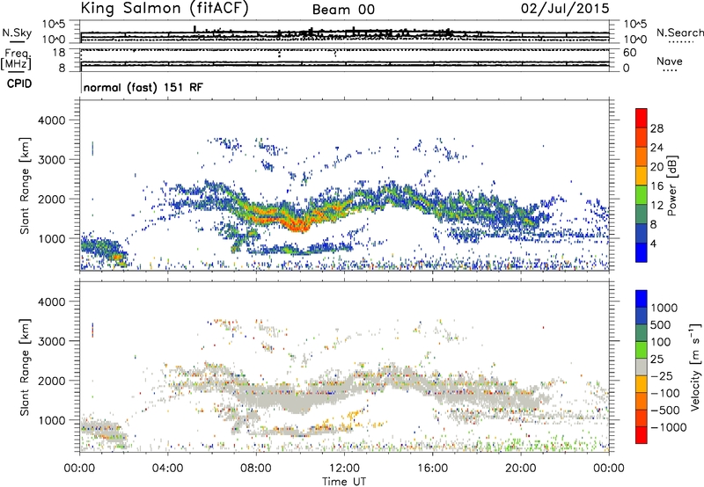The image size is (704, 487).
Task: Click the Power colorbar value '16'
Action: [656, 186]
